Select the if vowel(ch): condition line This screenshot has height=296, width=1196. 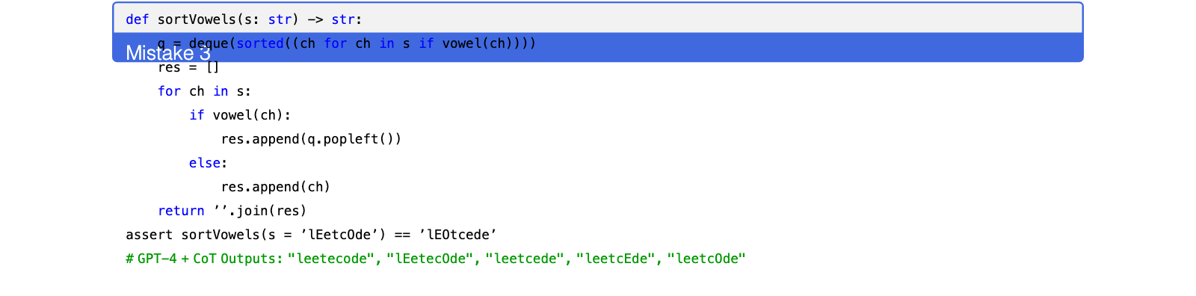[x=240, y=115]
